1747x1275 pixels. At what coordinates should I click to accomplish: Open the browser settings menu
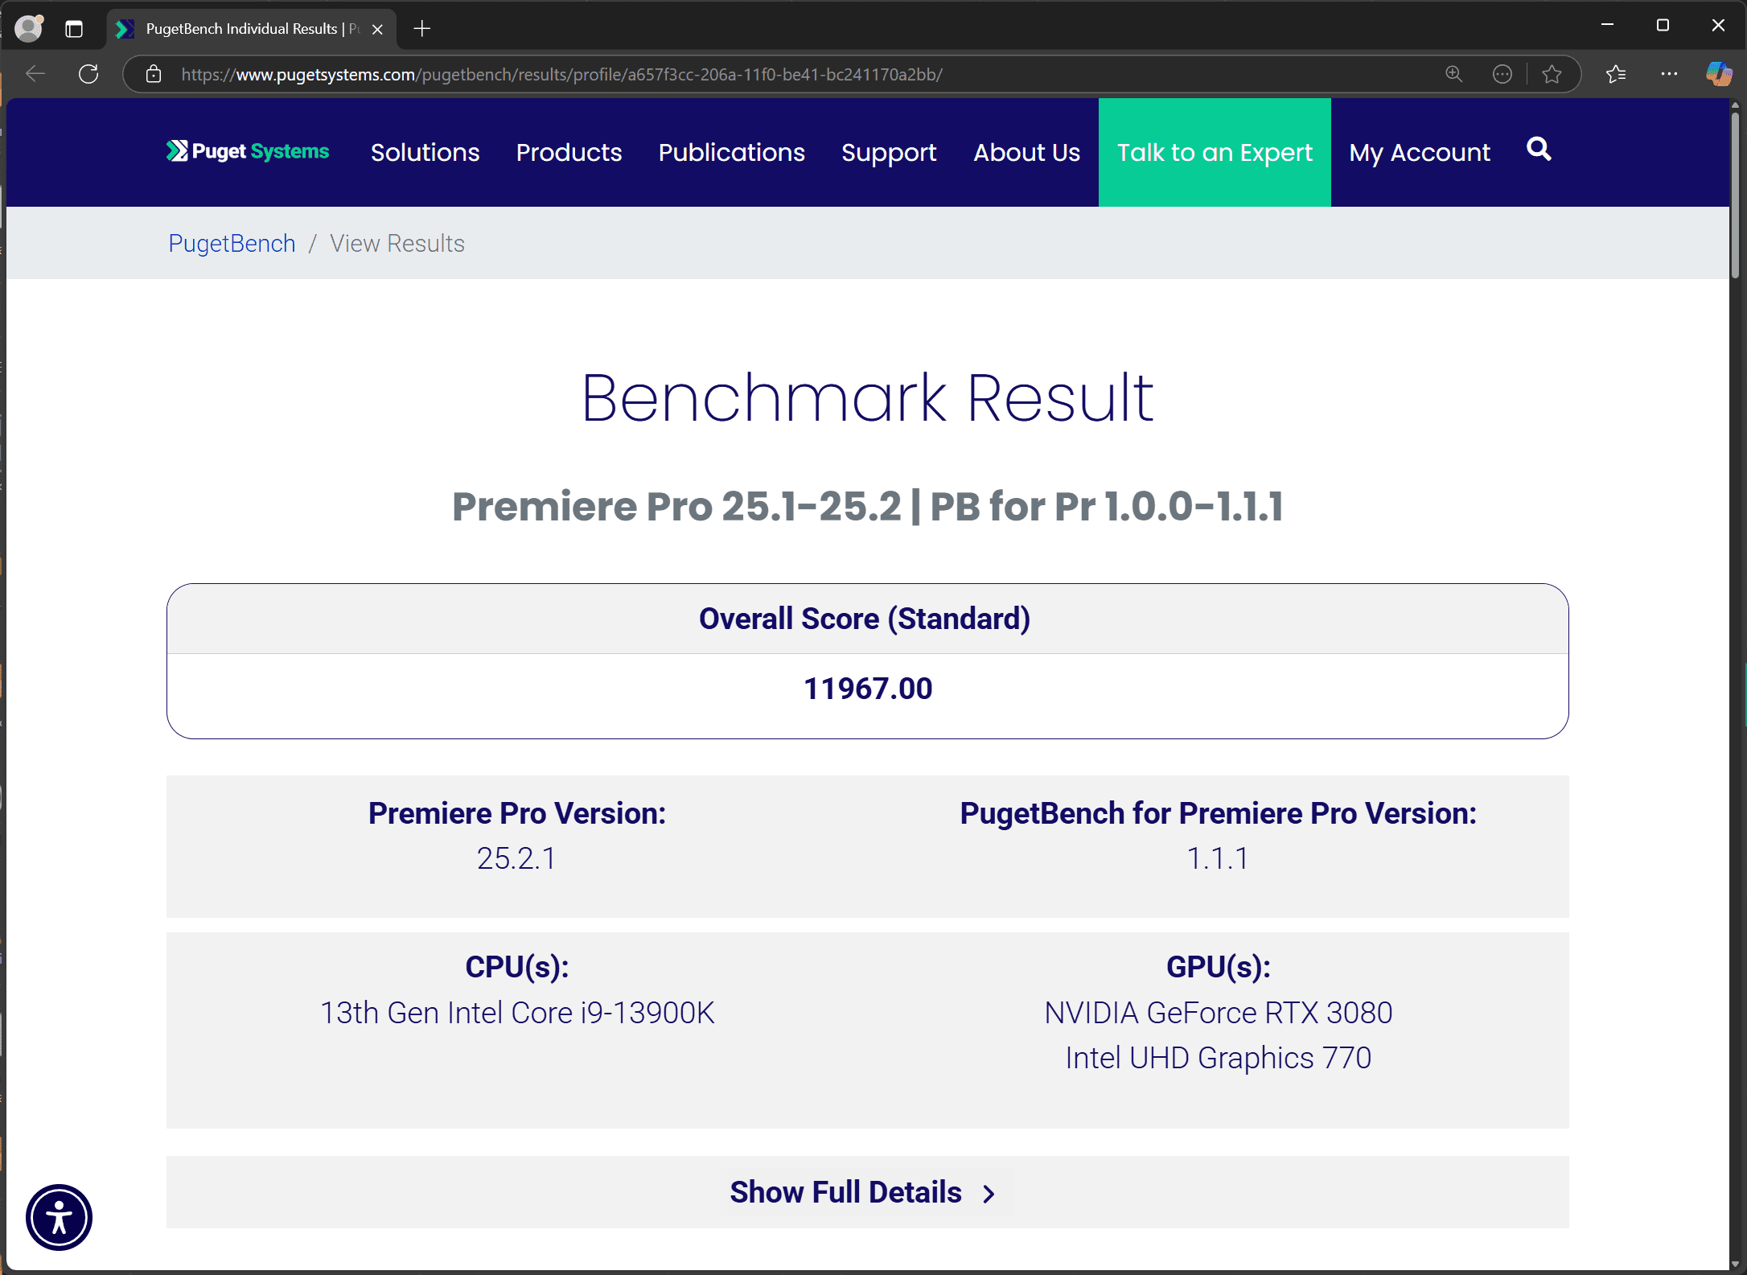(1670, 74)
